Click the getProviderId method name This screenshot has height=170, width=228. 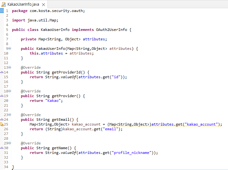tap(66, 72)
